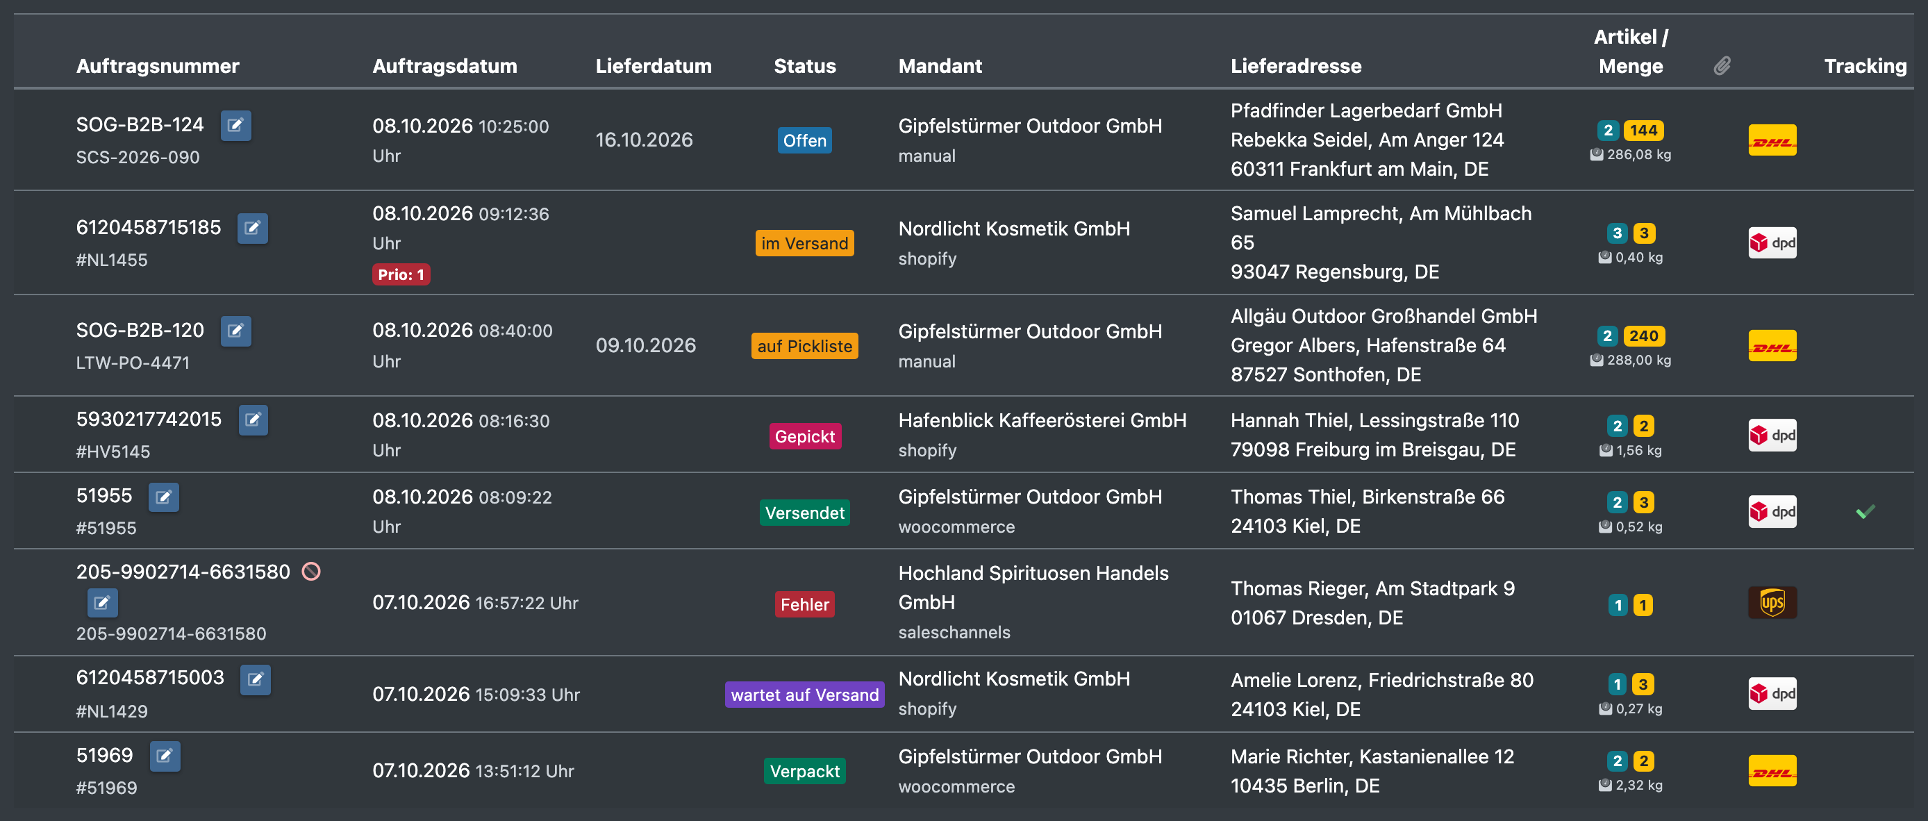Open order number SOG-B2B-124
1928x821 pixels.
click(140, 124)
